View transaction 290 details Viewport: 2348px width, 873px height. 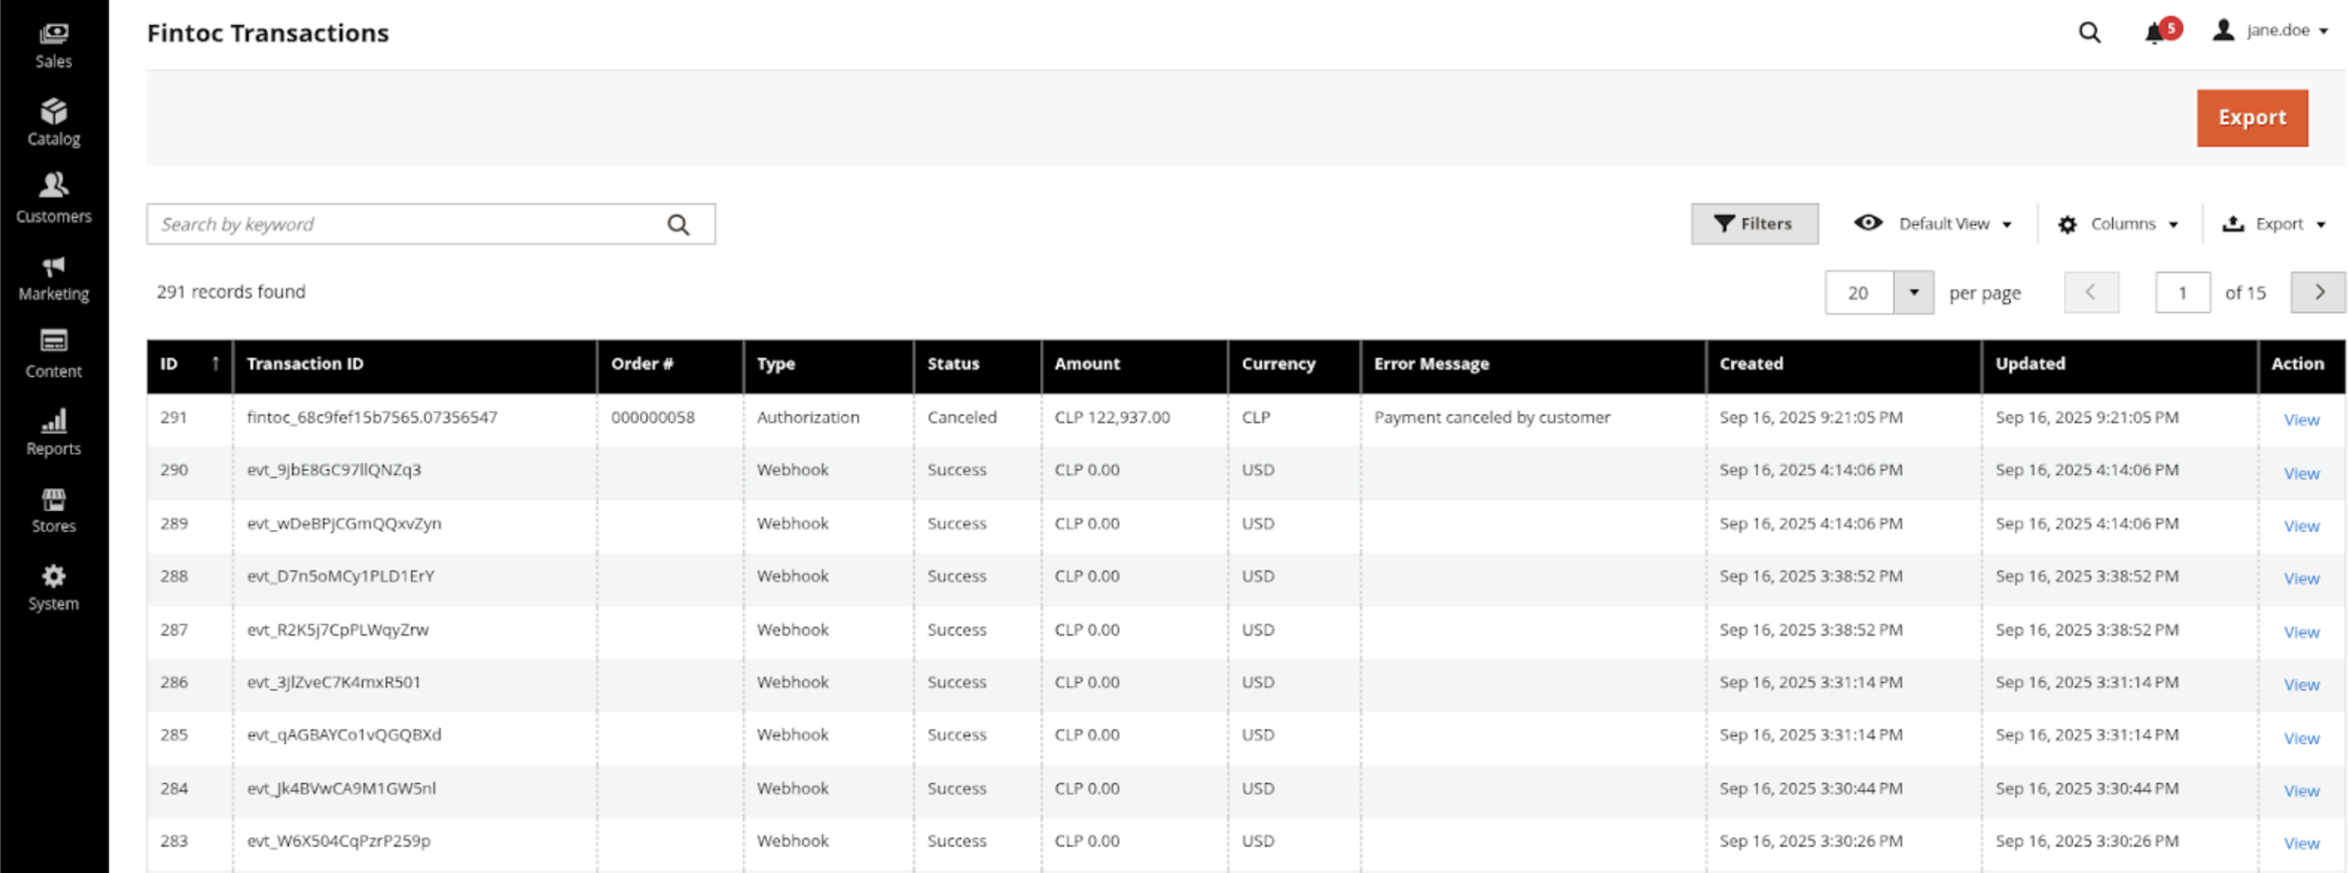[x=2301, y=473]
